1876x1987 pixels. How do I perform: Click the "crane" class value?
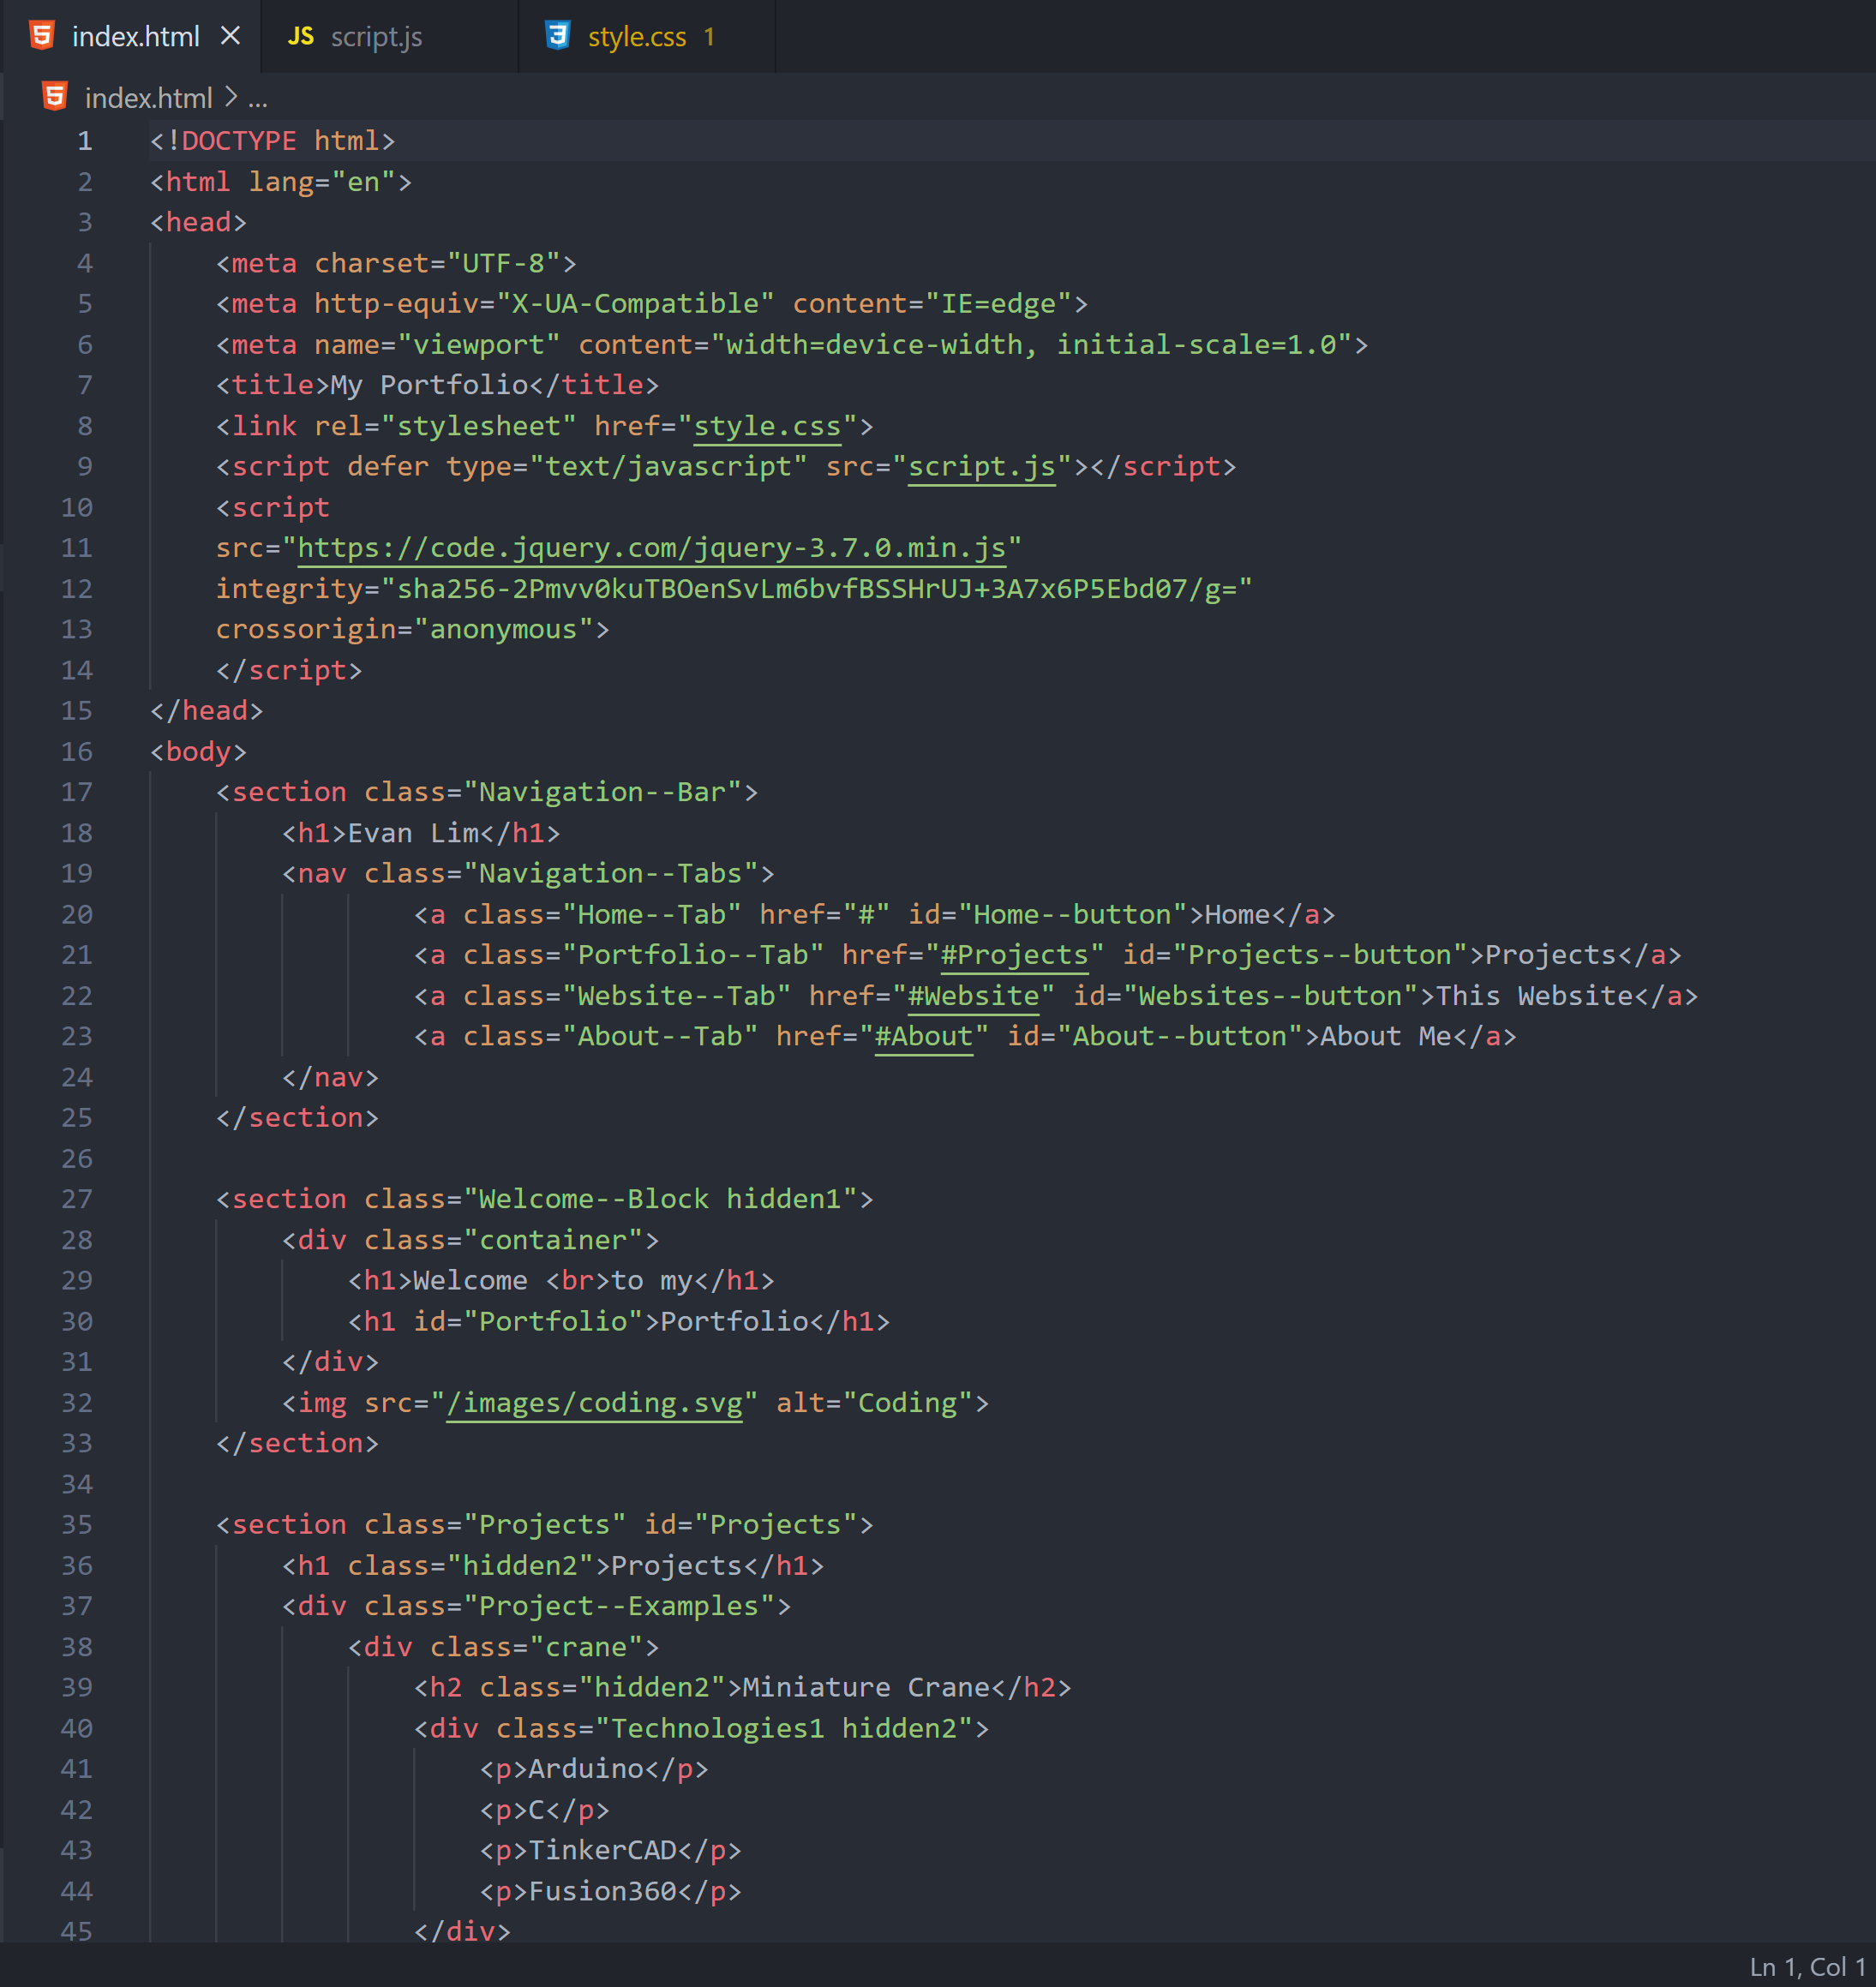point(586,1647)
